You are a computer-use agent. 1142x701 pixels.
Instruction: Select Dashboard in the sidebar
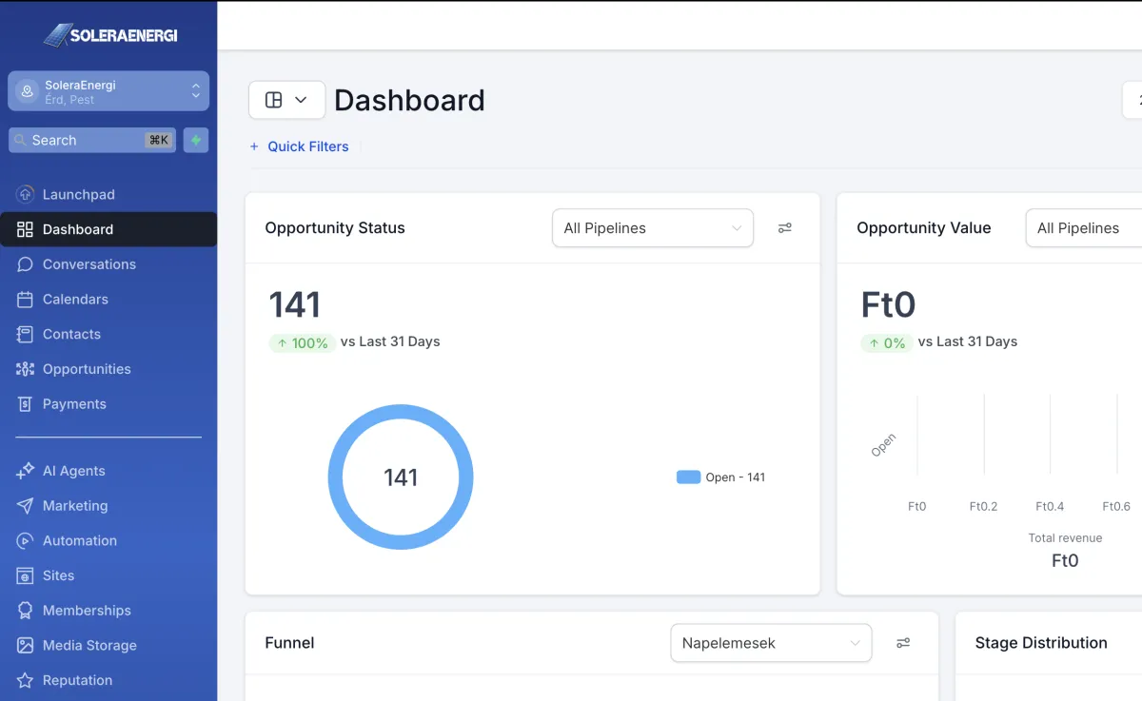(x=108, y=229)
